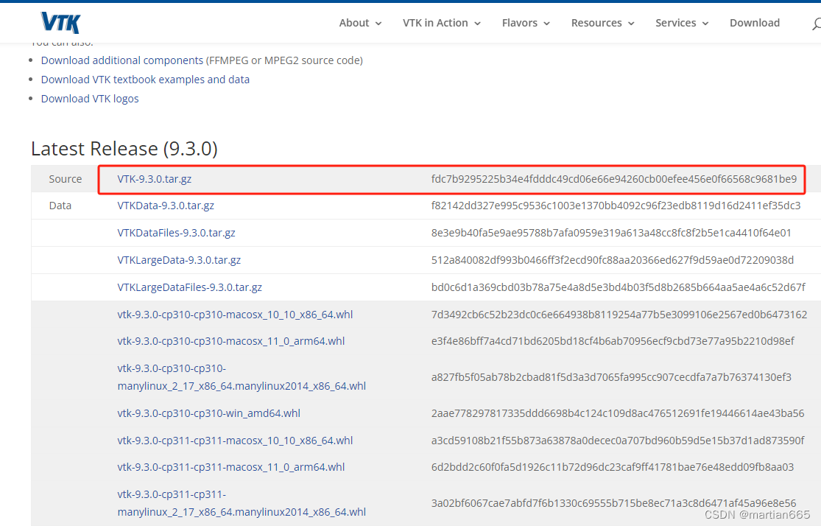
Task: Open 'Download VTK textbook examples and data'
Action: [145, 79]
